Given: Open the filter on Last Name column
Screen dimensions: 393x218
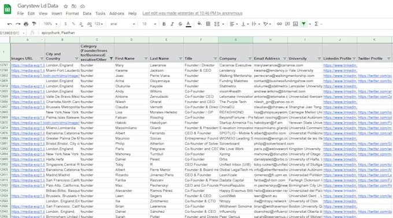Looking at the screenshot, I should pos(180,58).
